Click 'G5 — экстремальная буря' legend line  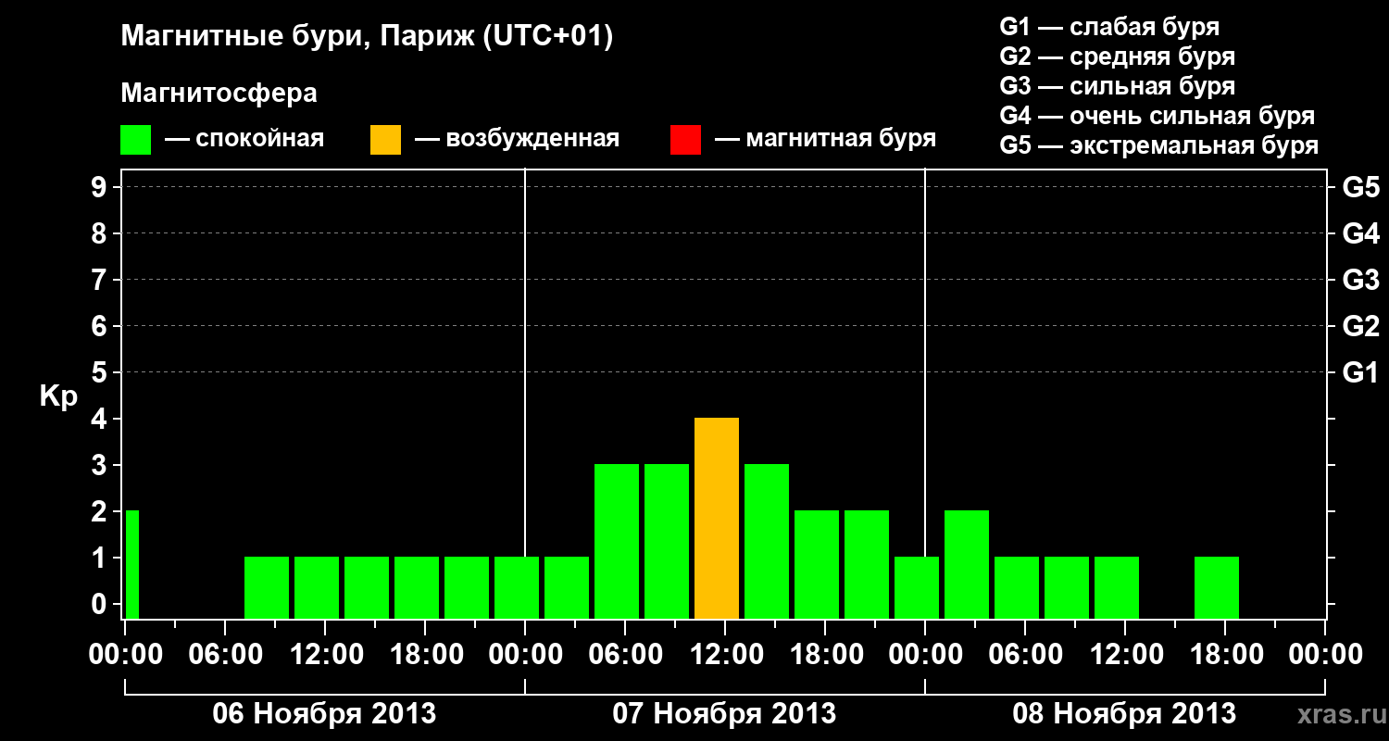(1158, 145)
